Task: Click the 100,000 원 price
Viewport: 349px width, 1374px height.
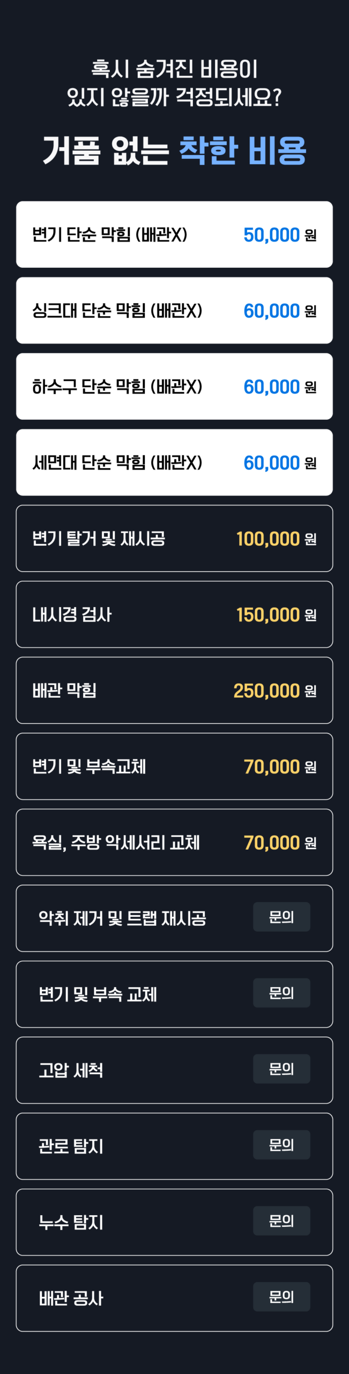Action: 276,538
